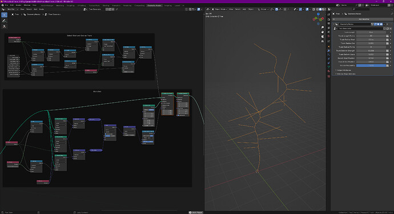The height and width of the screenshot is (214, 394).
Task: Toggle camera view icon in viewport
Action: (x=323, y=37)
